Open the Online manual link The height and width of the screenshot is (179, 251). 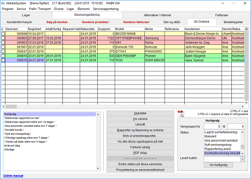point(13,176)
